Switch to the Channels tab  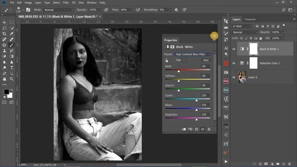[x=250, y=19]
